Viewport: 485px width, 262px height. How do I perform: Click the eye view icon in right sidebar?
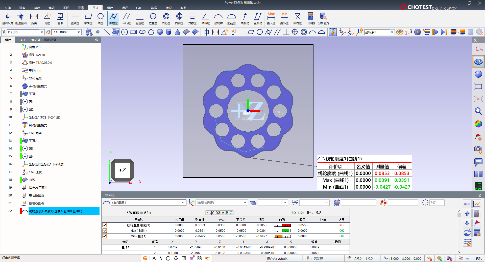point(478,62)
